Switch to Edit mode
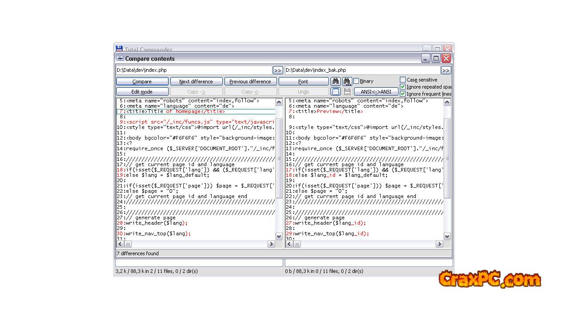This screenshot has height=319, width=568. [142, 92]
